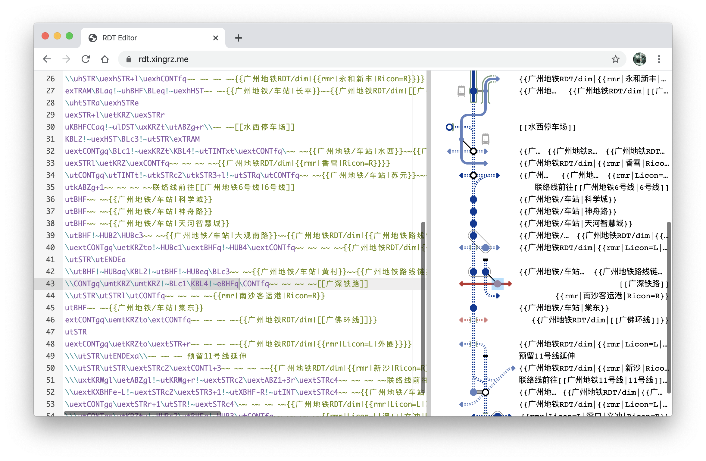This screenshot has width=706, height=461.
Task: Open the Chrome three-dot menu
Action: [x=659, y=59]
